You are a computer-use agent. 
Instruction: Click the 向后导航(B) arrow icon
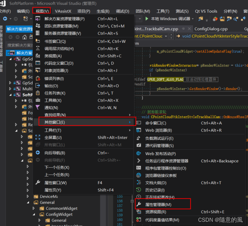[38, 153]
